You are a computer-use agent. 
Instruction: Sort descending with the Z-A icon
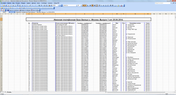[x=47, y=6]
